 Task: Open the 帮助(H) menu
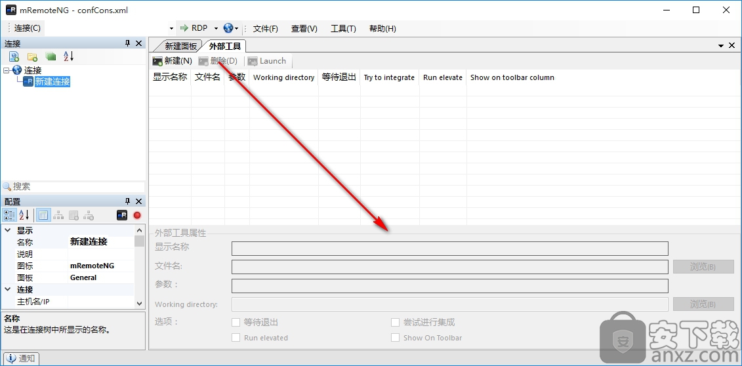(x=382, y=28)
